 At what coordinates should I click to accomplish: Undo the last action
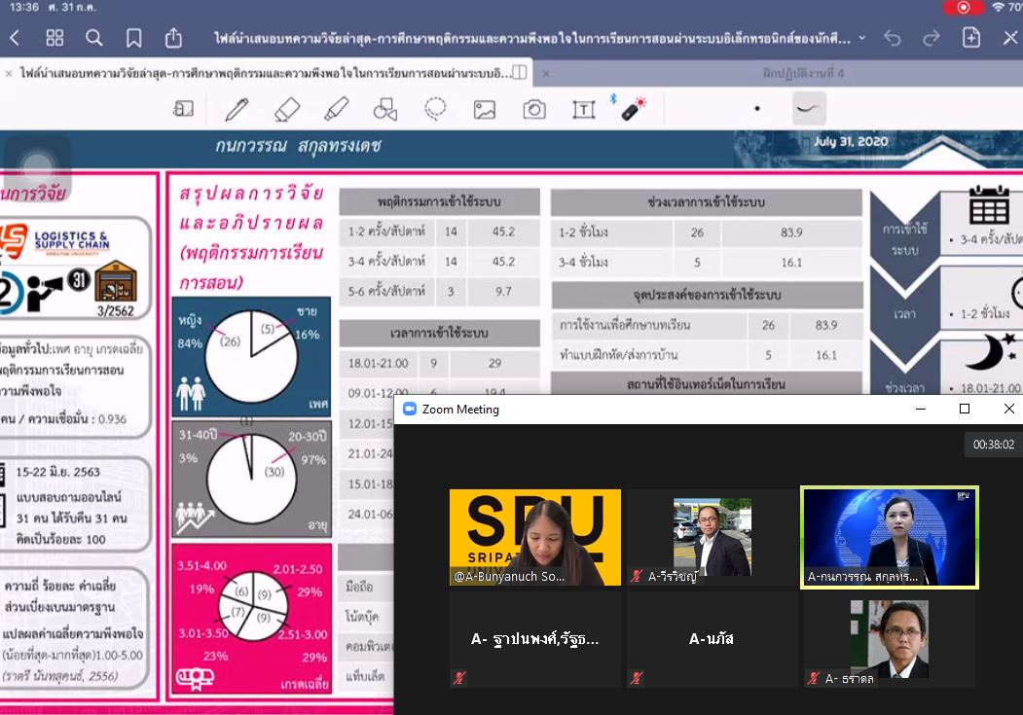892,39
